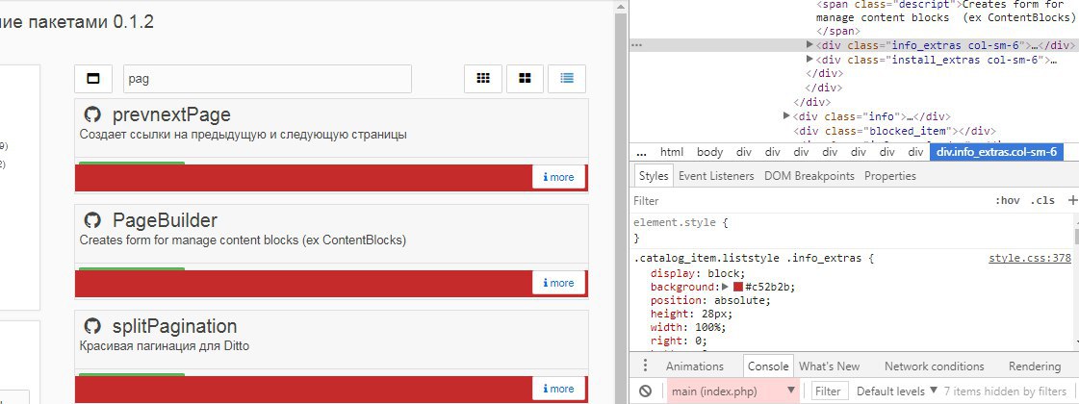The image size is (1079, 404).
Task: Switch to the list view layout
Action: coord(567,79)
